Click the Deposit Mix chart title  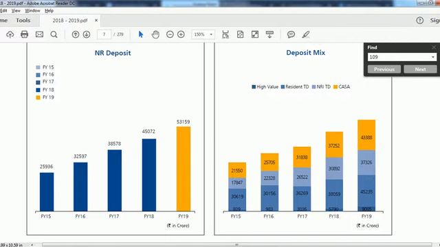pyautogui.click(x=305, y=53)
